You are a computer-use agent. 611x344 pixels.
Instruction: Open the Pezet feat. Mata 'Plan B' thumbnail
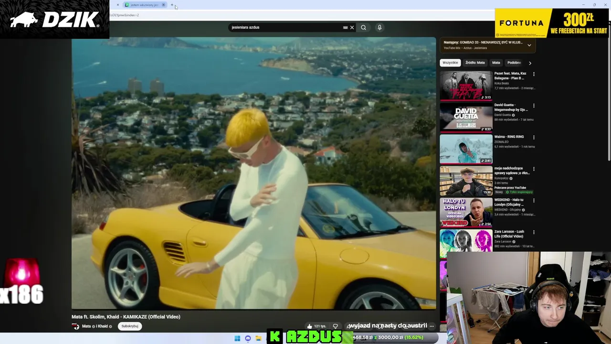click(x=466, y=86)
